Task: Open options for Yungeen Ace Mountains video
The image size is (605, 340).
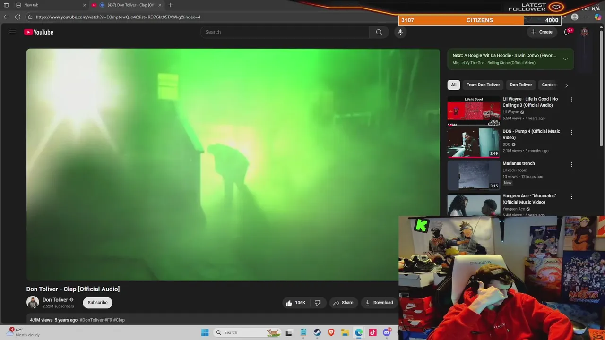Action: pos(571,196)
